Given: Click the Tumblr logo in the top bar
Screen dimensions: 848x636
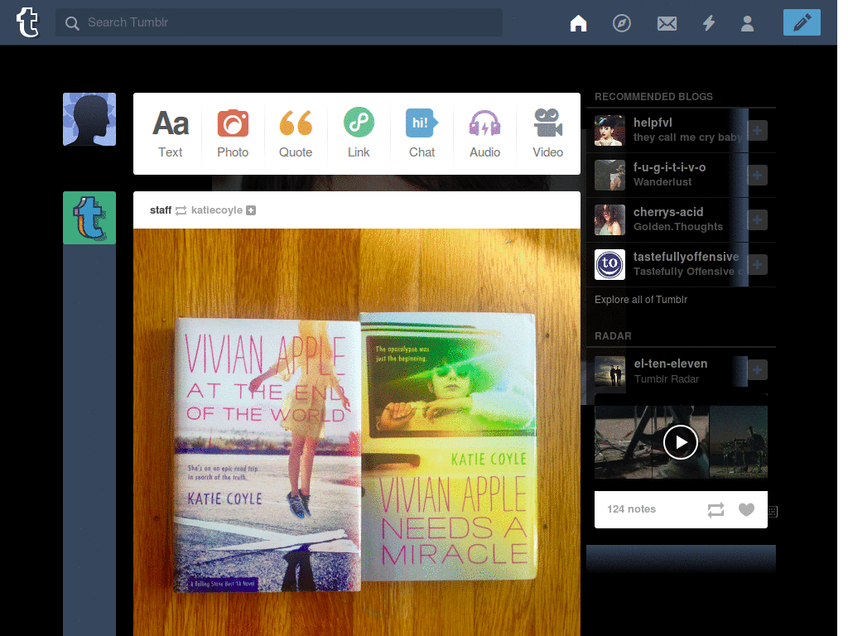Looking at the screenshot, I should coord(27,22).
